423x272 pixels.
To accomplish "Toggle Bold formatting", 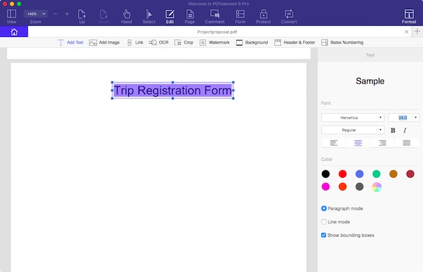I will 393,130.
